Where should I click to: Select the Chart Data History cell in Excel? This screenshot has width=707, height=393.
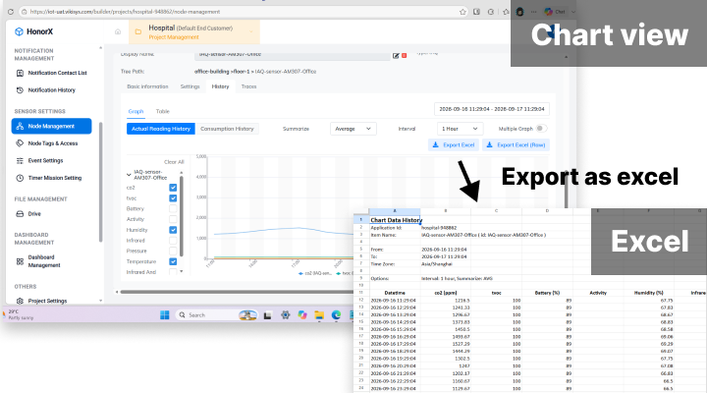(x=395, y=220)
